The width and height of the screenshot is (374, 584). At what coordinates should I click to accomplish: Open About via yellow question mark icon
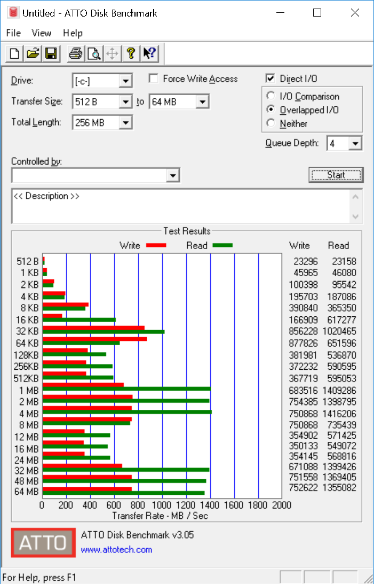pyautogui.click(x=131, y=53)
